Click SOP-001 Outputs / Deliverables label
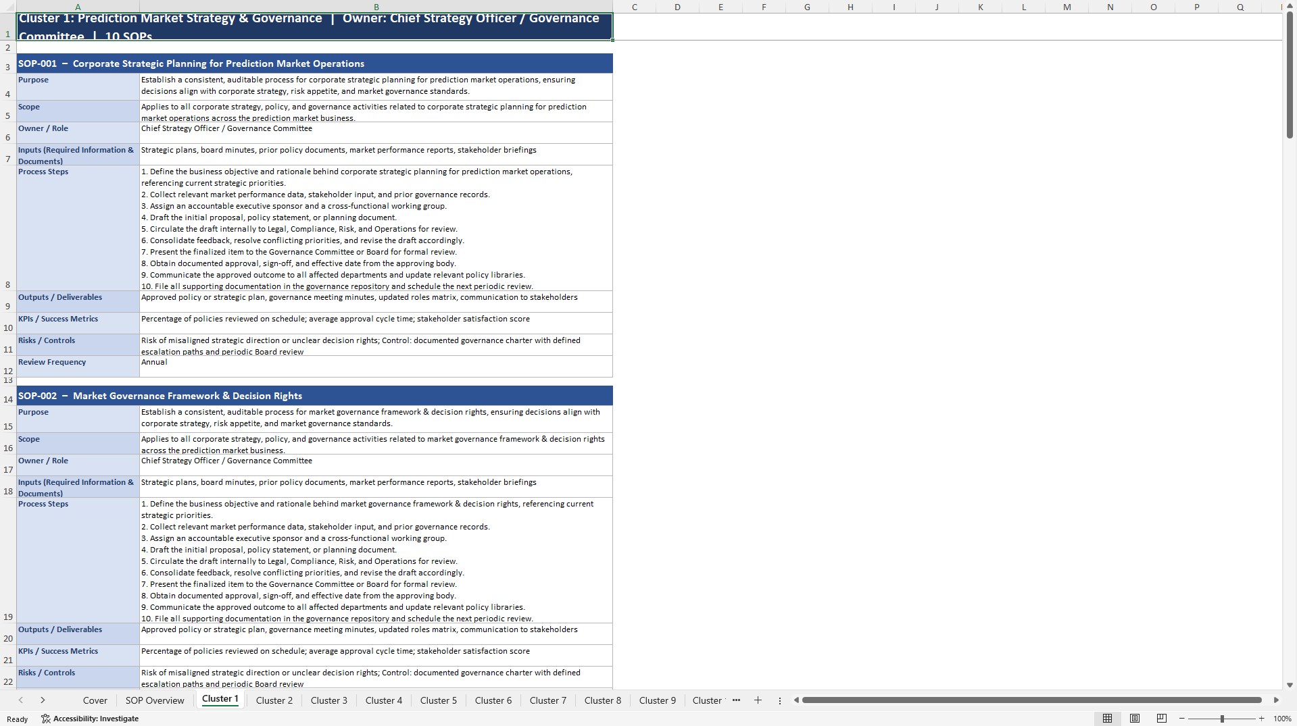Screen dimensions: 1297x726 point(78,301)
